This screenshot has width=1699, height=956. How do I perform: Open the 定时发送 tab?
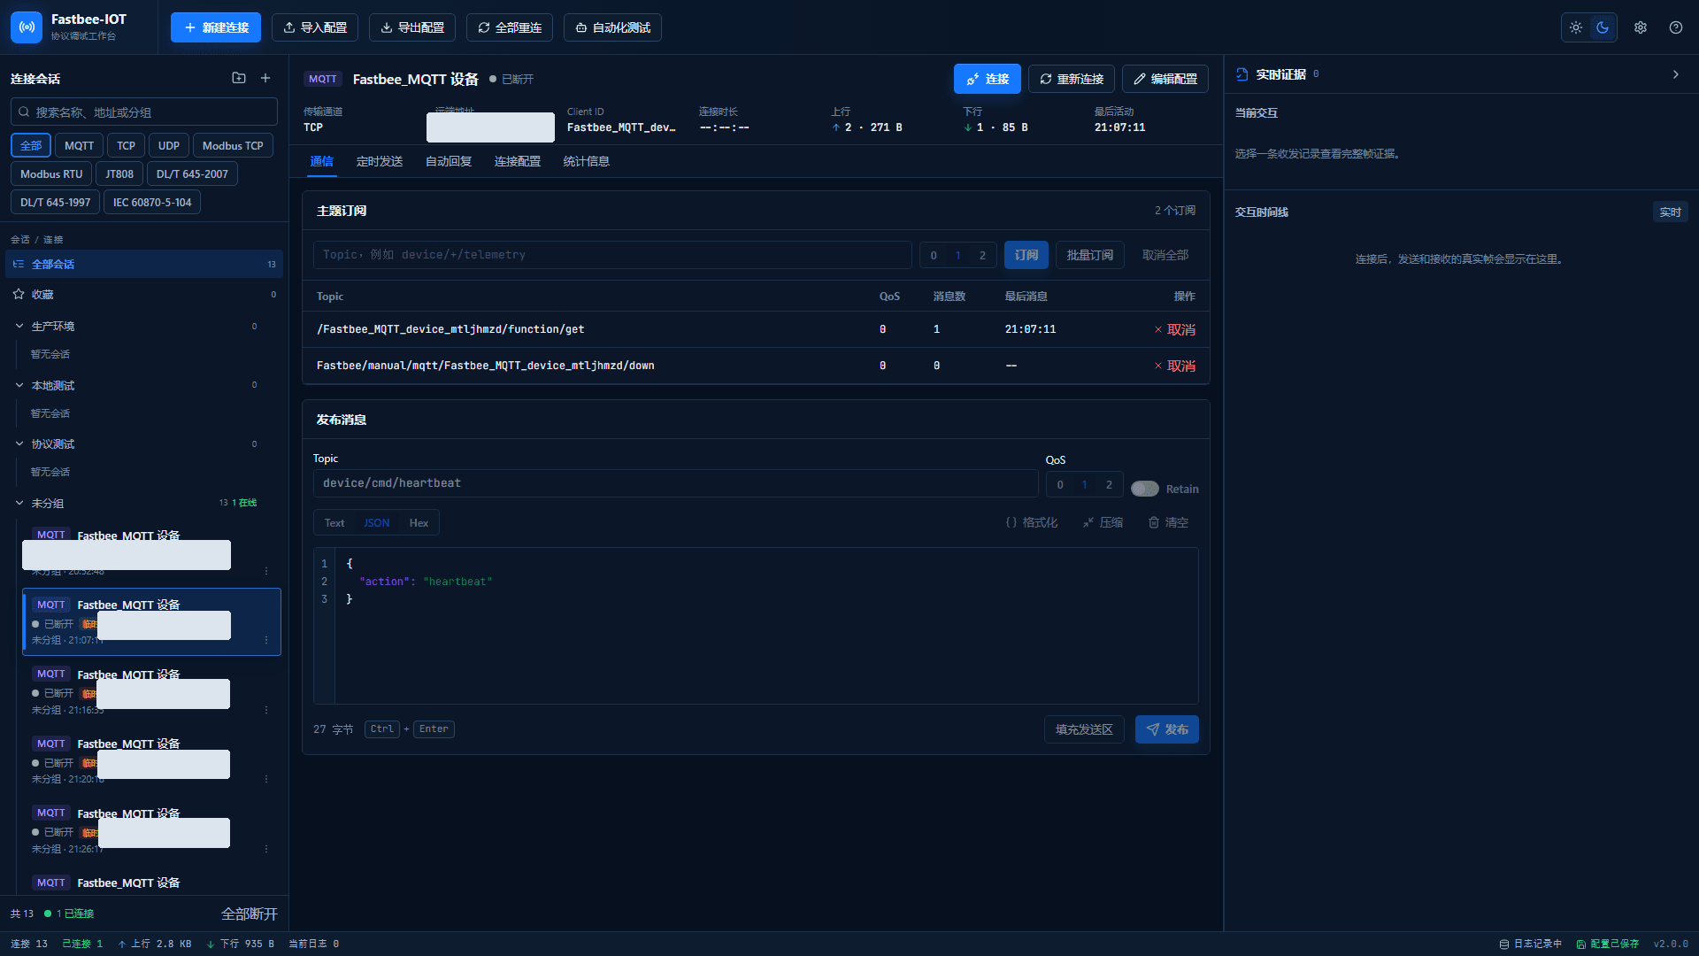click(380, 161)
